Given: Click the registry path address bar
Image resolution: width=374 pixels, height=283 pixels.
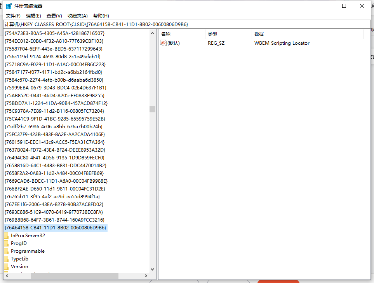Looking at the screenshot, I should click(x=187, y=24).
